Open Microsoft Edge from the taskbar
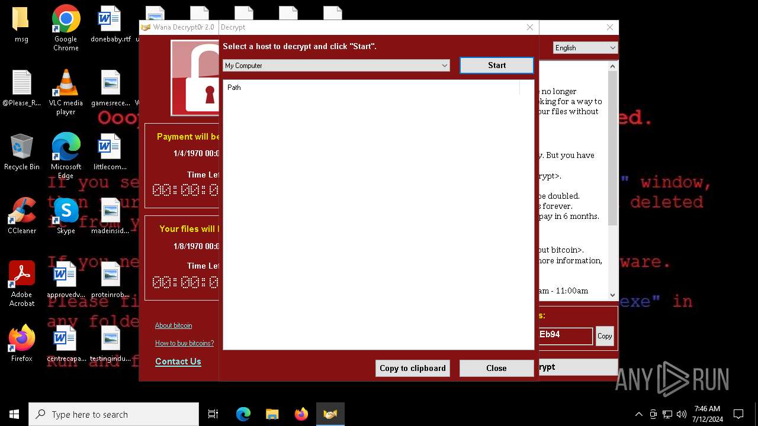This screenshot has width=758, height=426. (243, 414)
